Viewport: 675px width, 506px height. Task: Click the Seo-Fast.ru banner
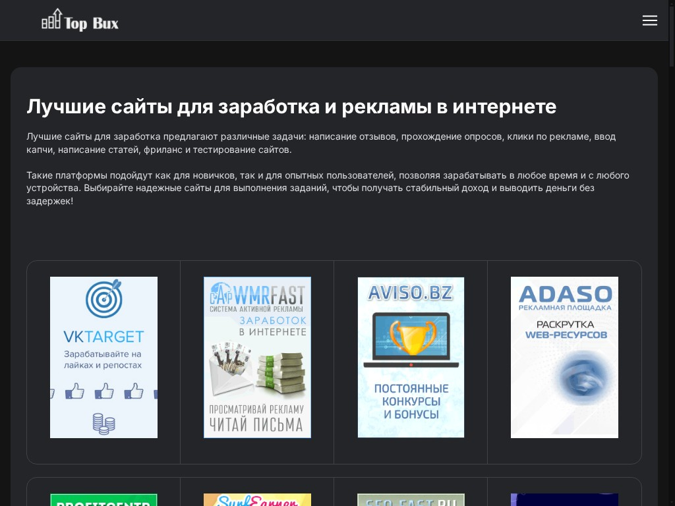pyautogui.click(x=411, y=500)
